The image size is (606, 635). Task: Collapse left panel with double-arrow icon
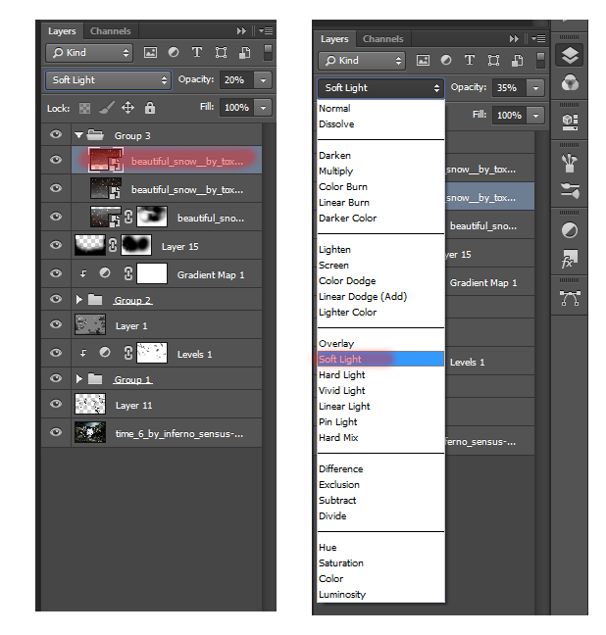pos(241,30)
